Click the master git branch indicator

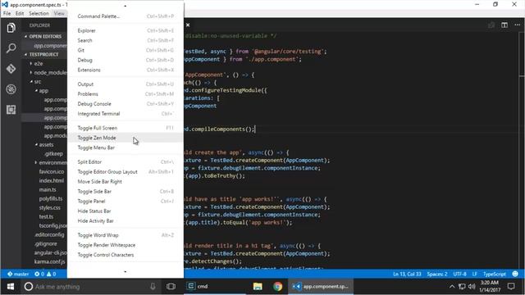coord(18,274)
